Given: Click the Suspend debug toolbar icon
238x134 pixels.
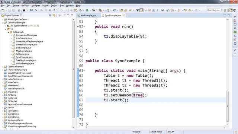Looking at the screenshot, I should (45, 10).
